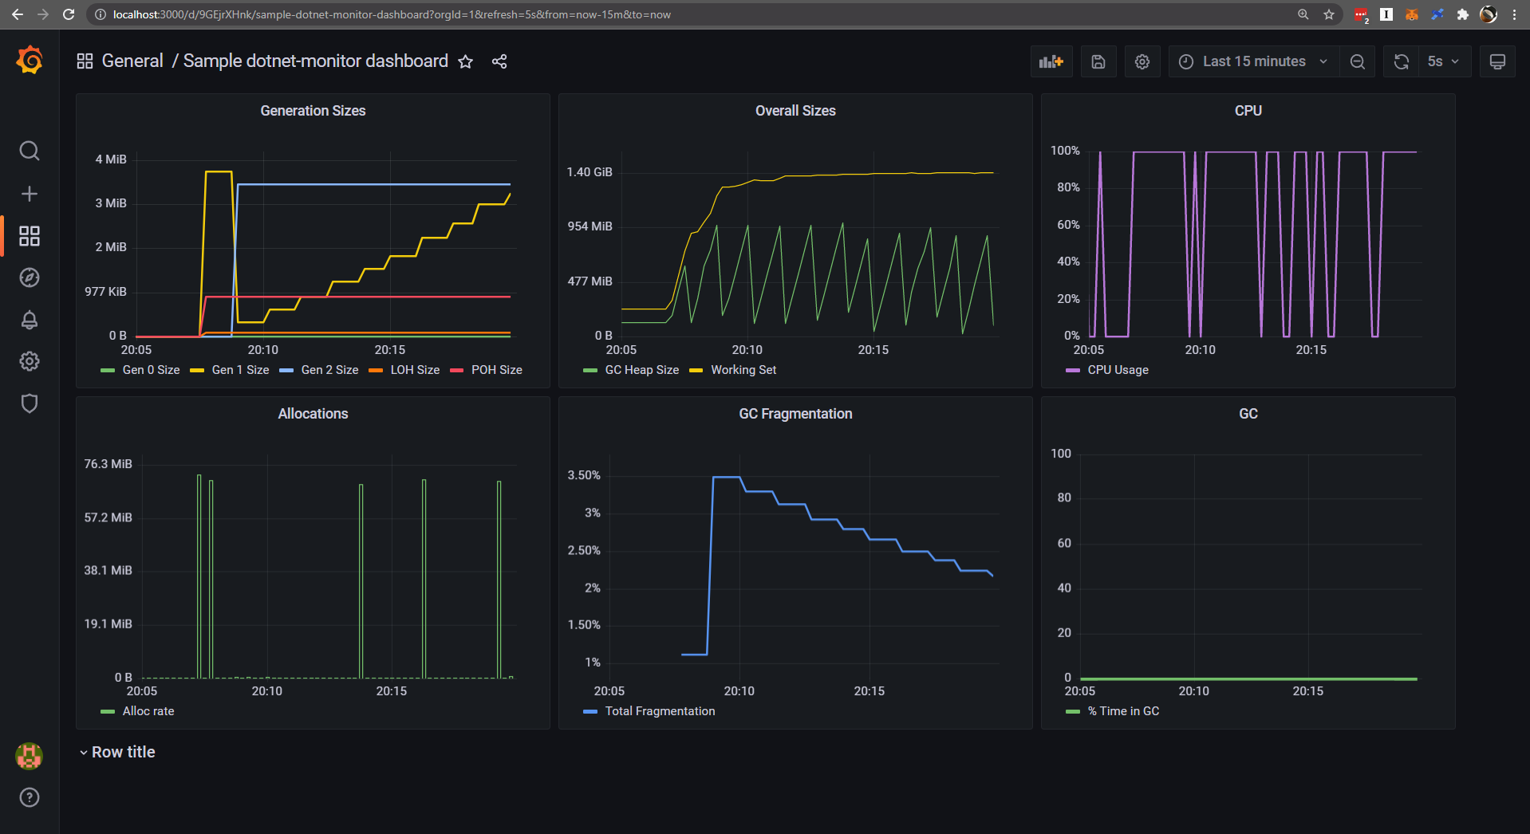This screenshot has height=834, width=1530.
Task: Open the Server Admin shield menu
Action: [30, 403]
